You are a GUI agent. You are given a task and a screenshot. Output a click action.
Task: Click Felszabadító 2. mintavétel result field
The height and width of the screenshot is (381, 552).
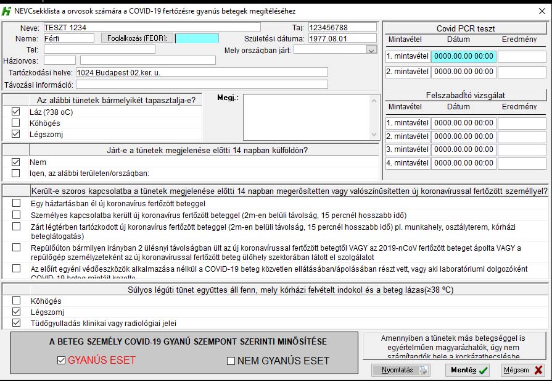(522, 136)
